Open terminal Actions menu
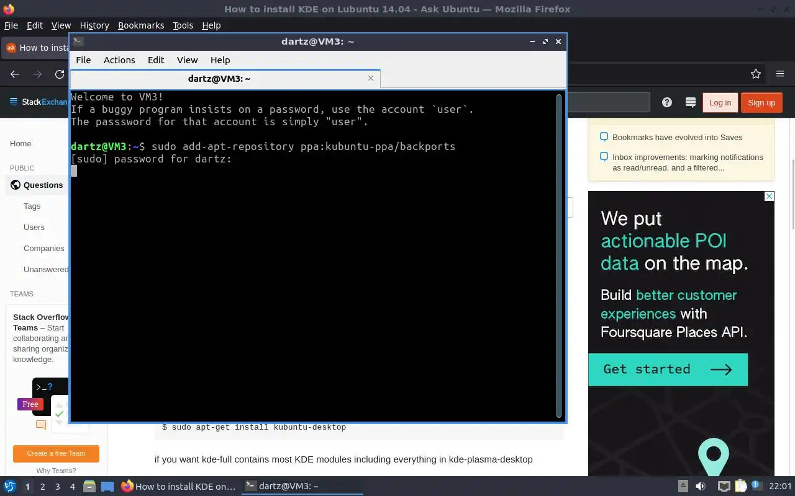 click(x=119, y=60)
